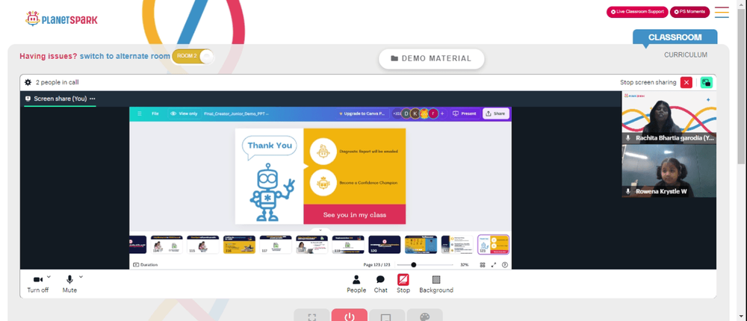747x321 pixels.
Task: Click collaborator avatar D
Action: 406,113
